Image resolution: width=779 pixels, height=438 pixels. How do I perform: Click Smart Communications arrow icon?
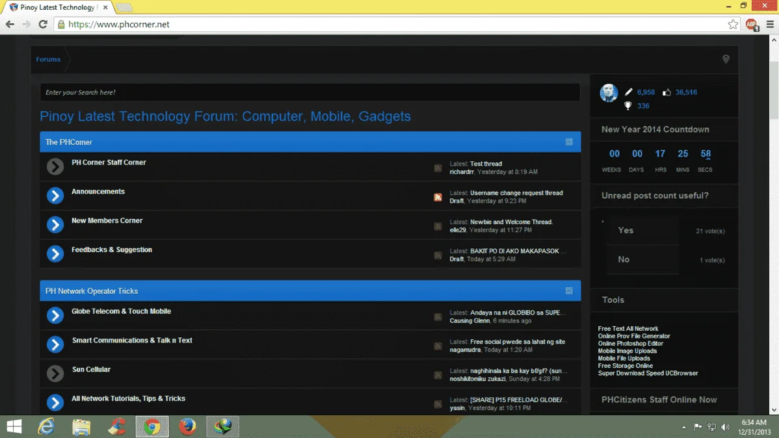55,344
